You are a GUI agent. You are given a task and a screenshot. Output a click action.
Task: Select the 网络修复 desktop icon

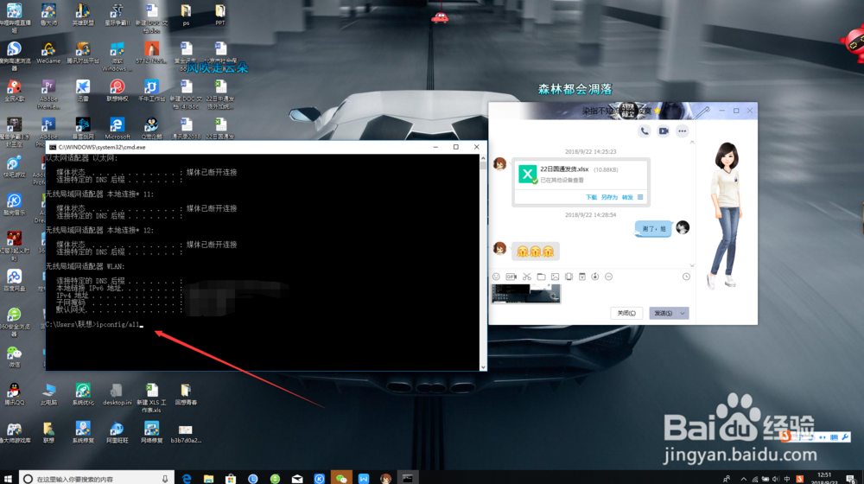tap(151, 432)
